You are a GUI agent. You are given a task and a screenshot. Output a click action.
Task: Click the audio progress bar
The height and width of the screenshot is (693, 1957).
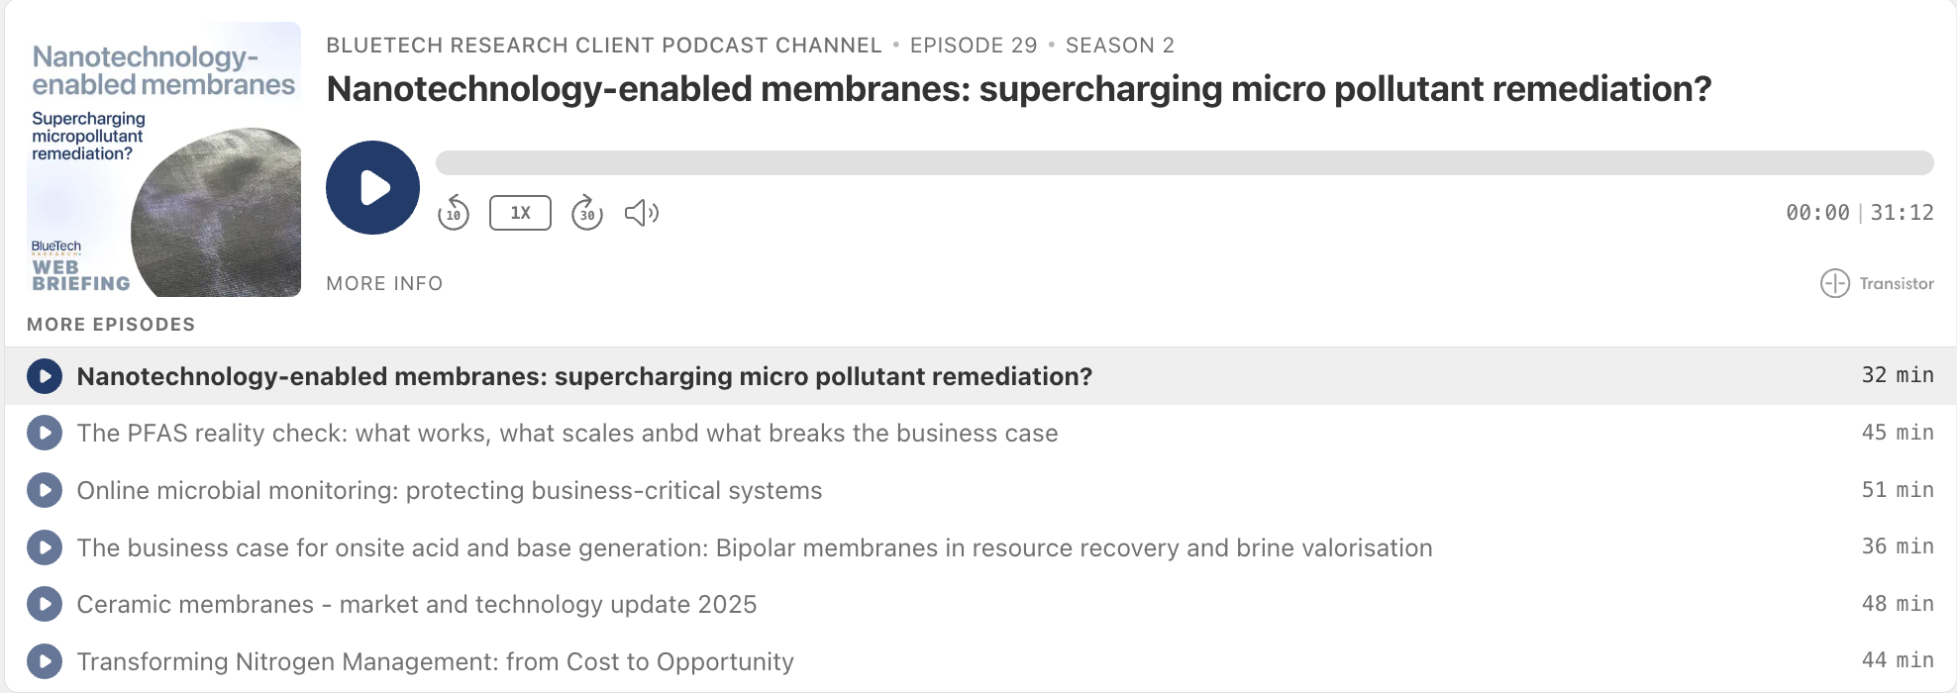pyautogui.click(x=1184, y=163)
